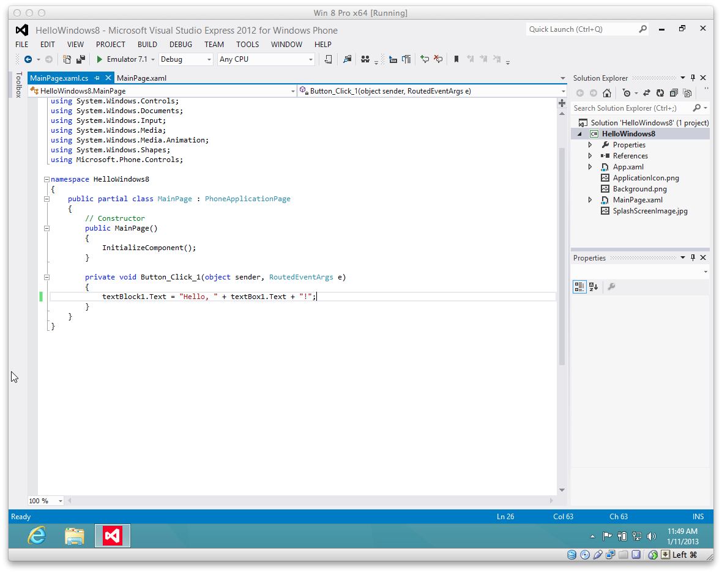Sync Solution Explorer with the active document
The height and width of the screenshot is (573, 722).
click(647, 93)
